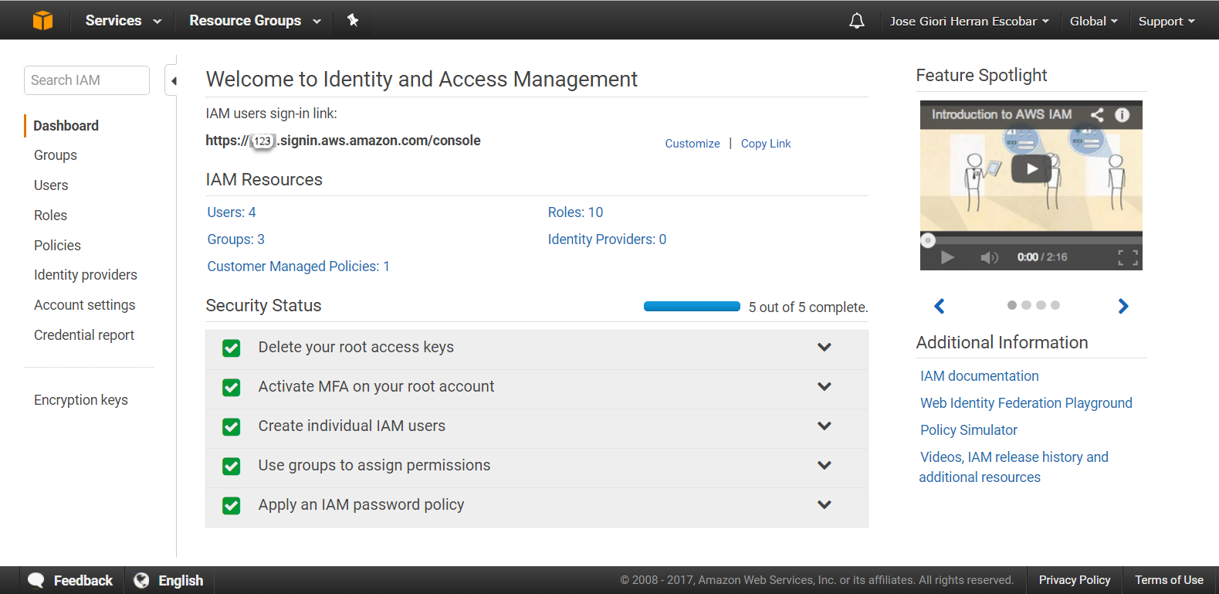Click the Feedback button label
The image size is (1219, 594).
coord(83,581)
